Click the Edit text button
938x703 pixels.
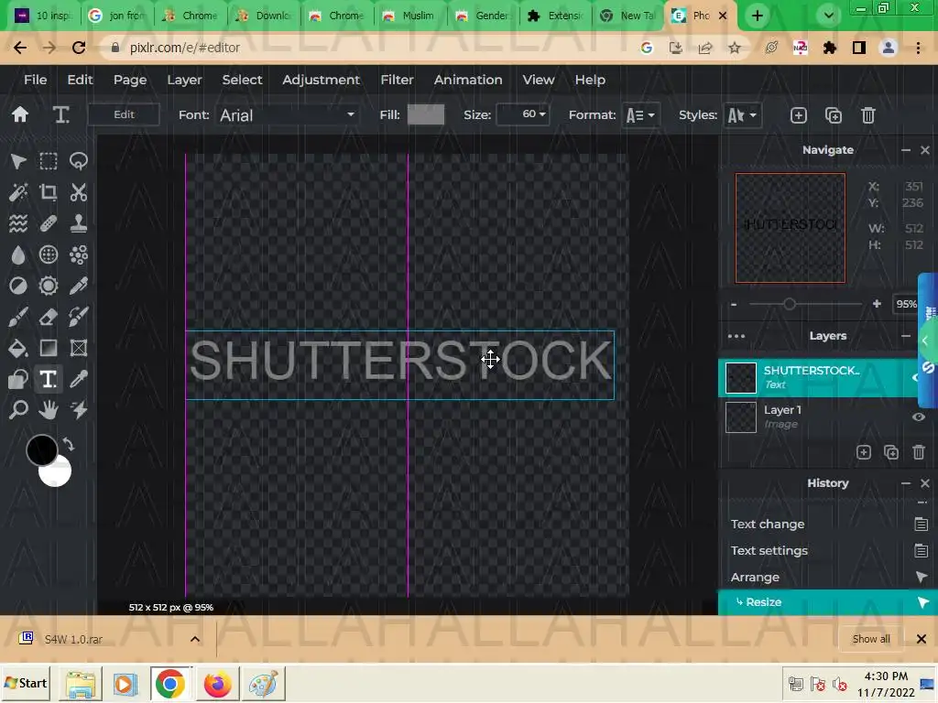tap(124, 114)
